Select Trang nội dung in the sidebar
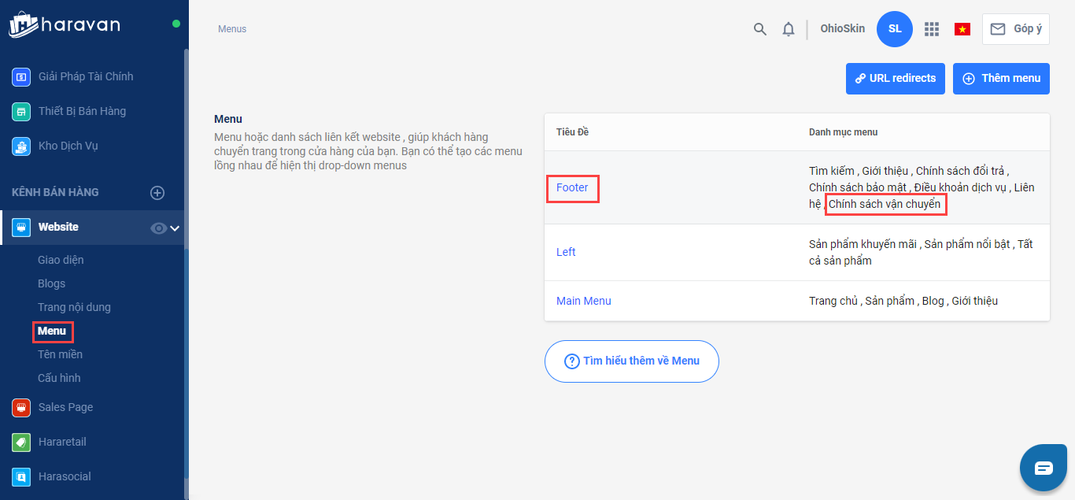The width and height of the screenshot is (1075, 500). coord(74,307)
